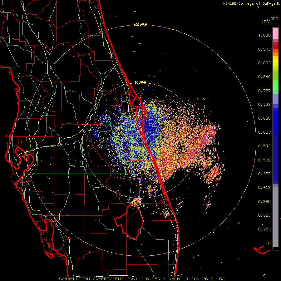Click the black KMLB radar site dot
This screenshot has height=281, width=281.
[x=140, y=141]
